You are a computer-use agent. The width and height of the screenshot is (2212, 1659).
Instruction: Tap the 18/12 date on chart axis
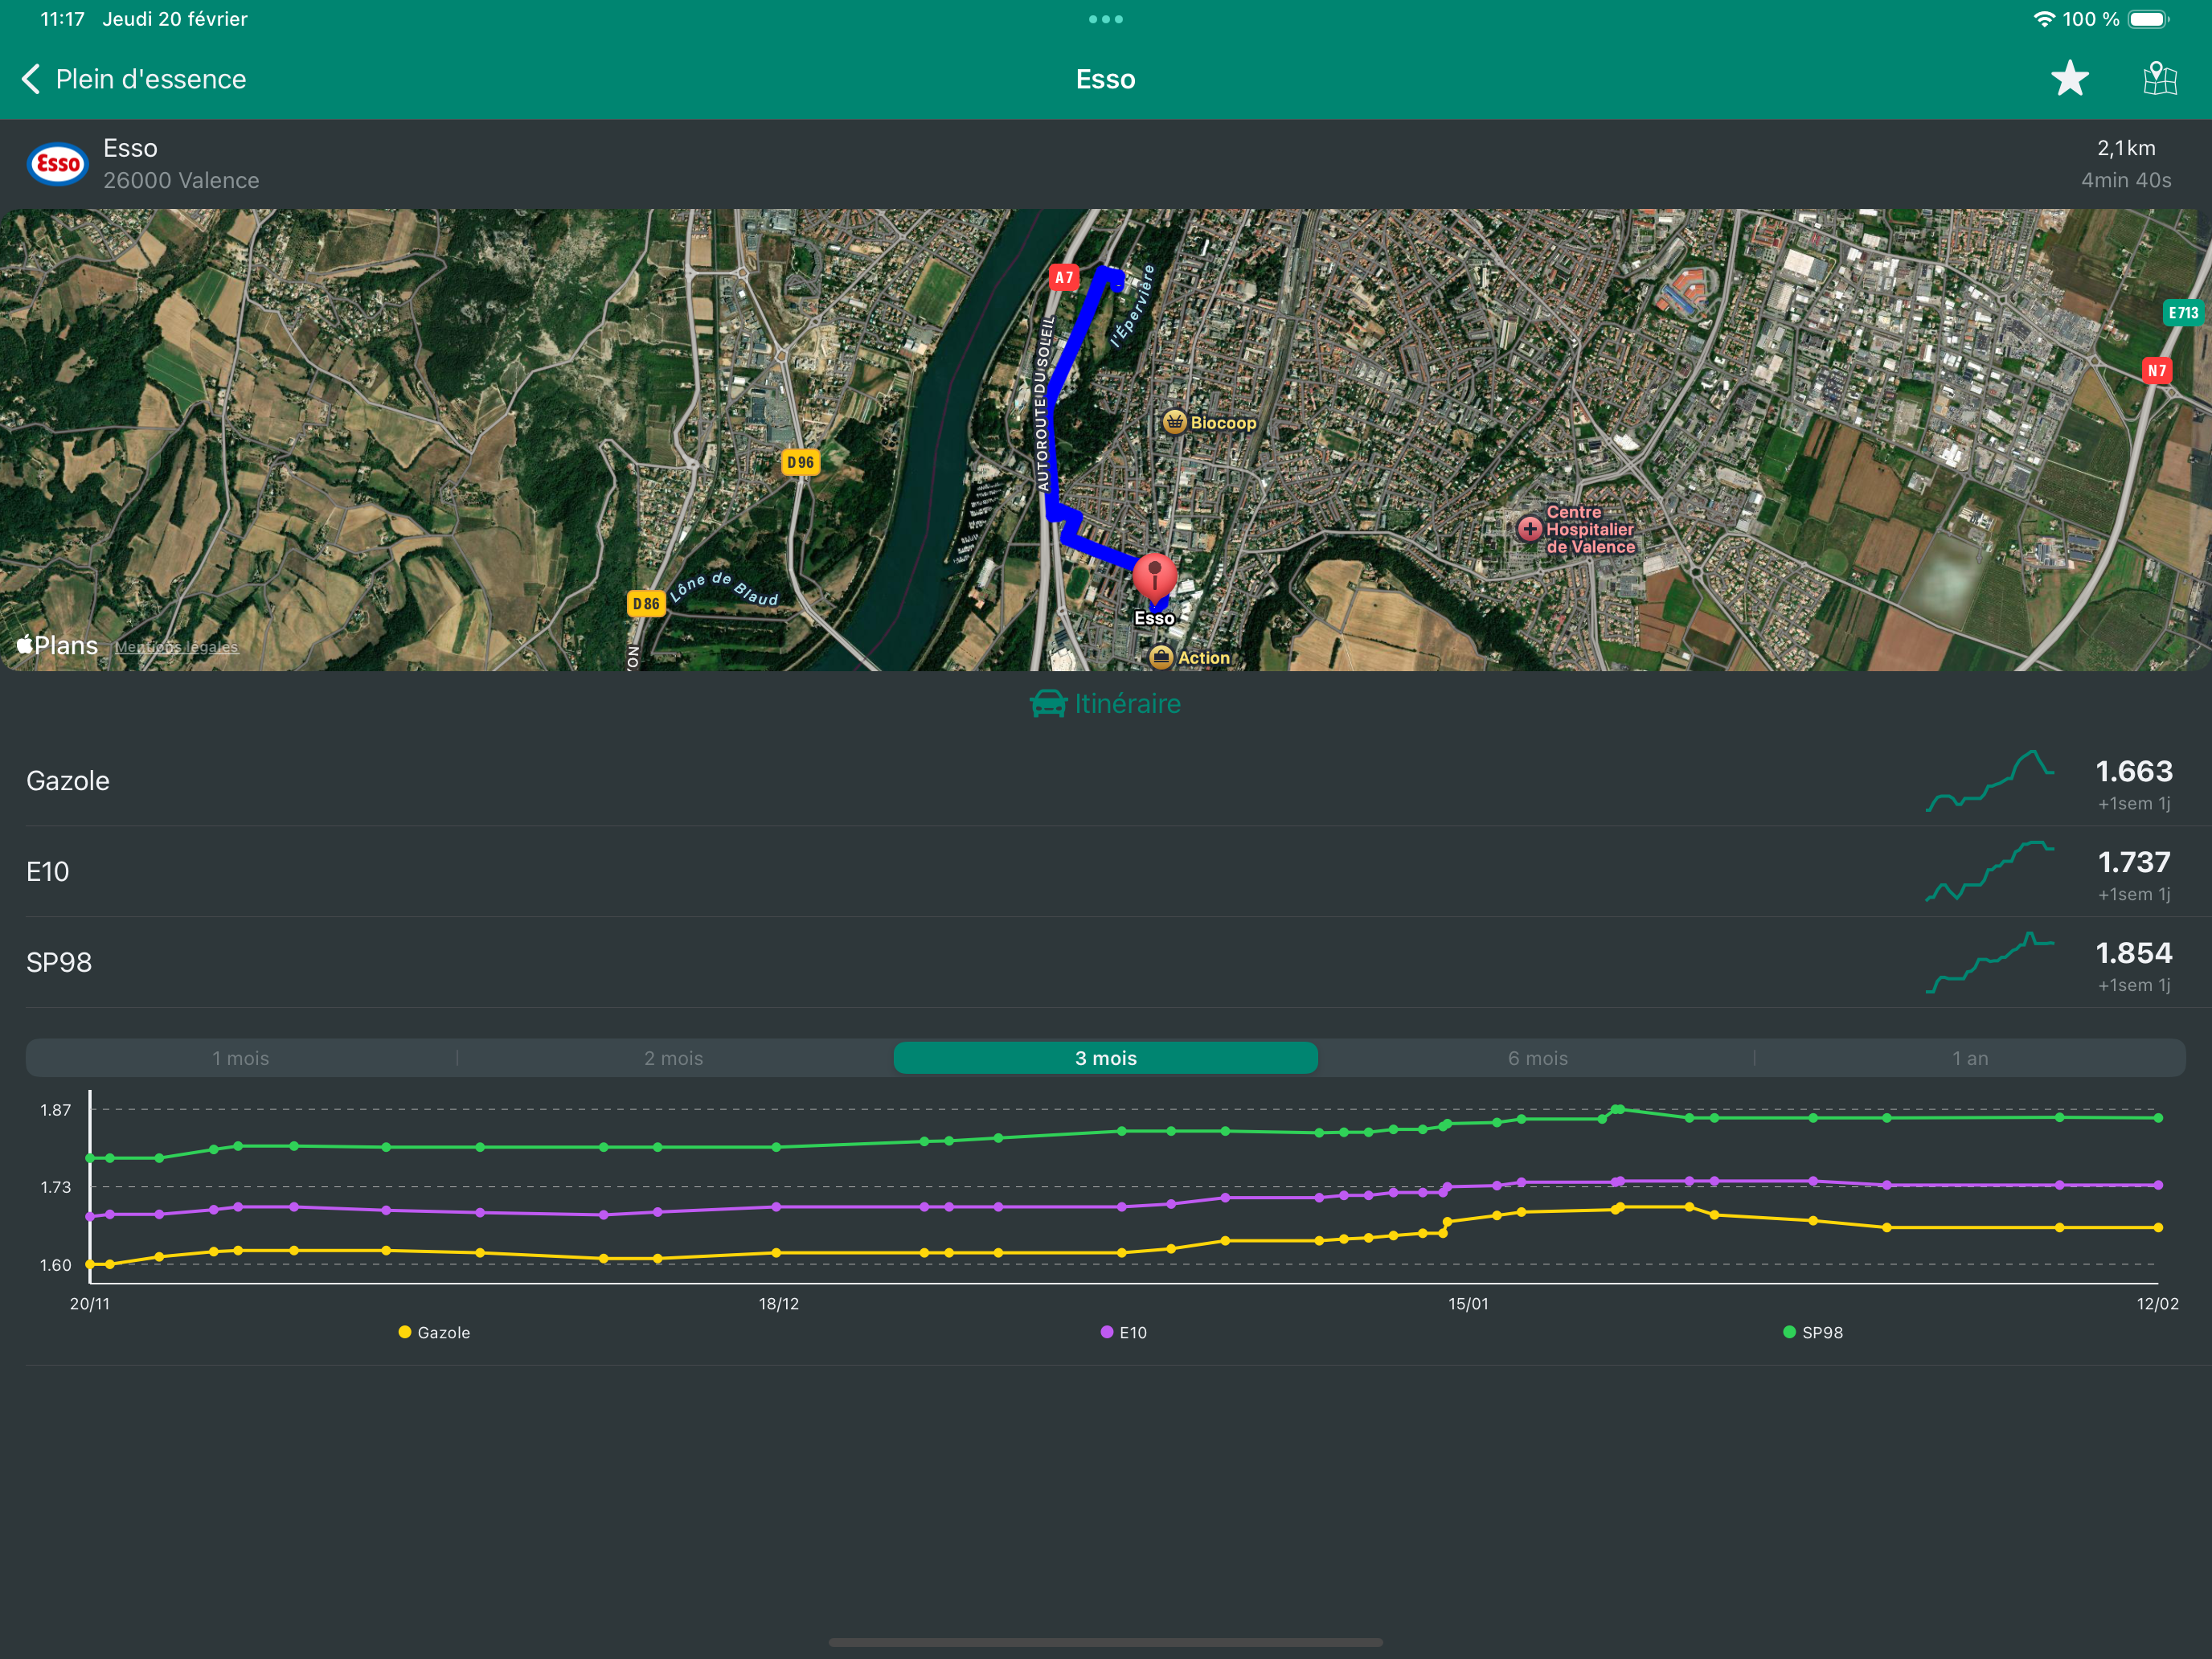pos(778,1303)
